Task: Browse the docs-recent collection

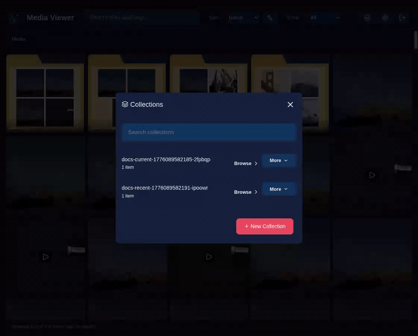Action: coord(243,192)
